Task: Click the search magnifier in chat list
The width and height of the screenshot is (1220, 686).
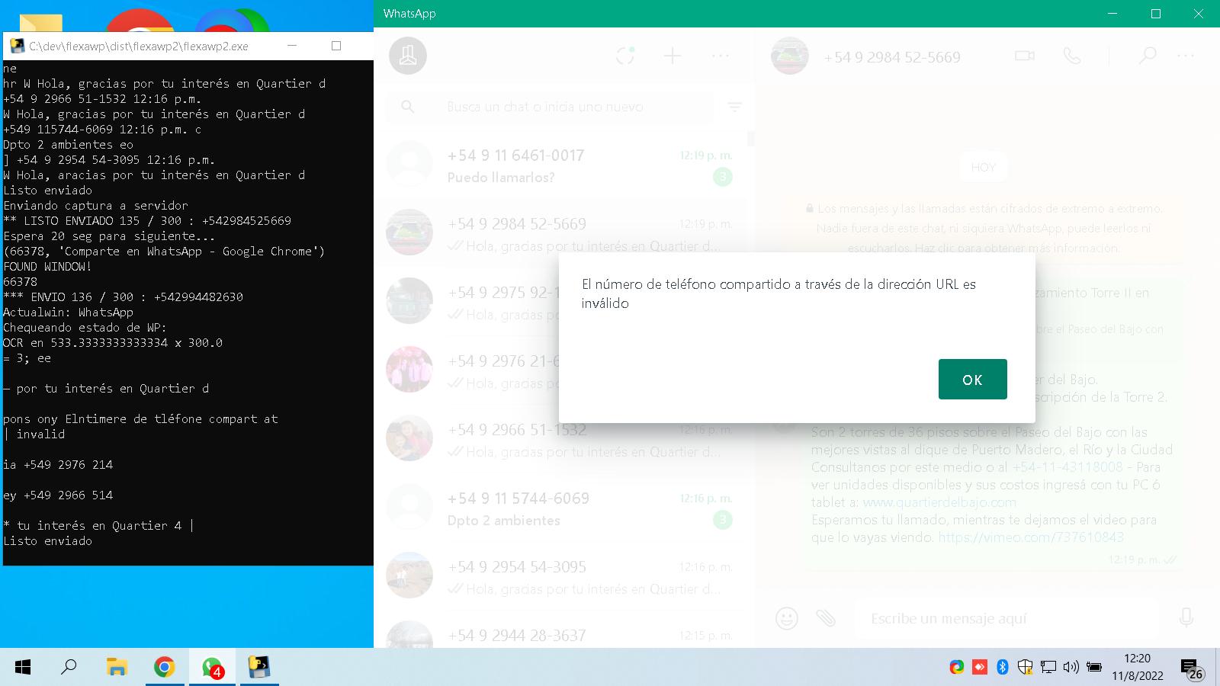Action: coord(408,107)
